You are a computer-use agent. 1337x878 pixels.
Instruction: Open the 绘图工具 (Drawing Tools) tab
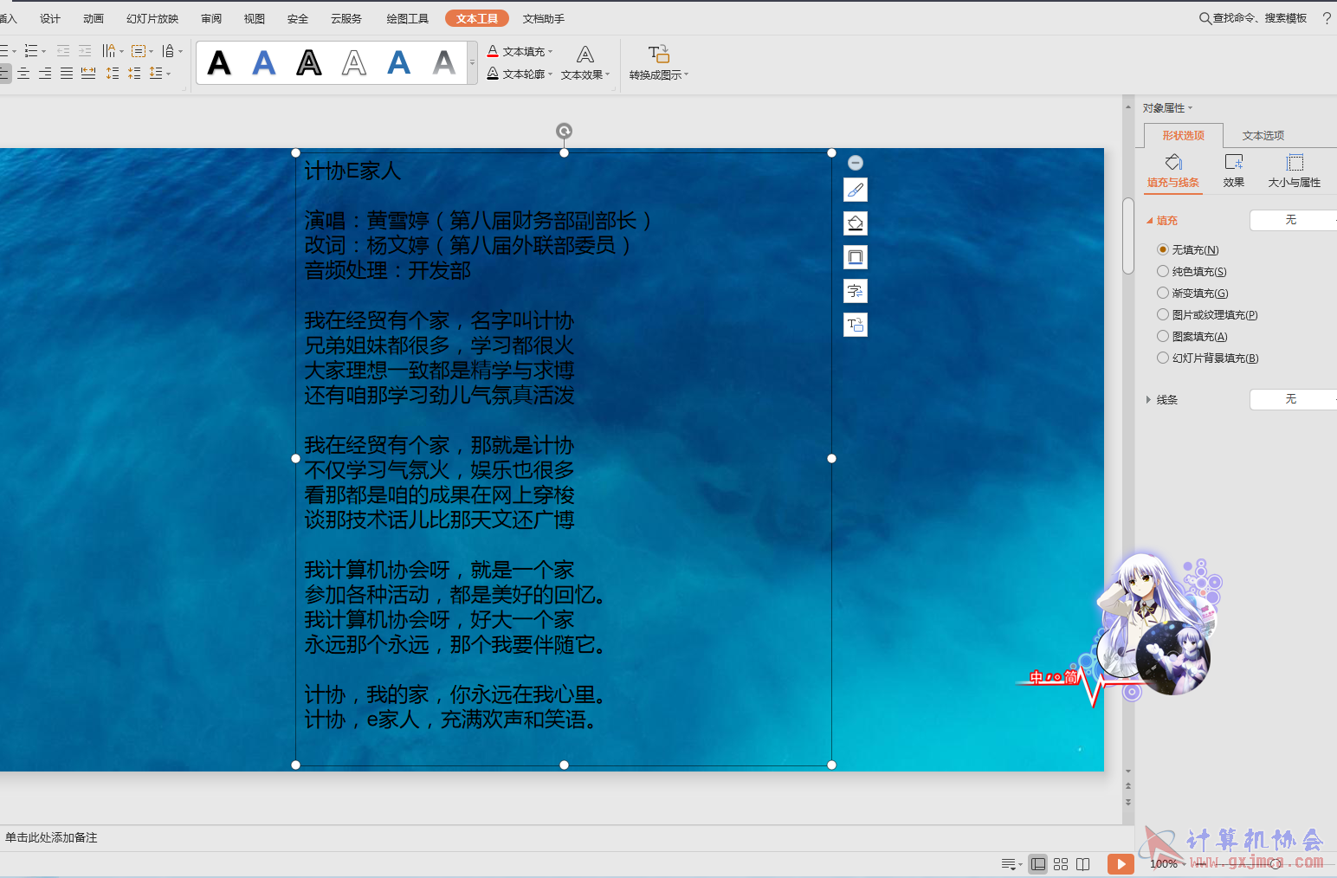coord(408,18)
